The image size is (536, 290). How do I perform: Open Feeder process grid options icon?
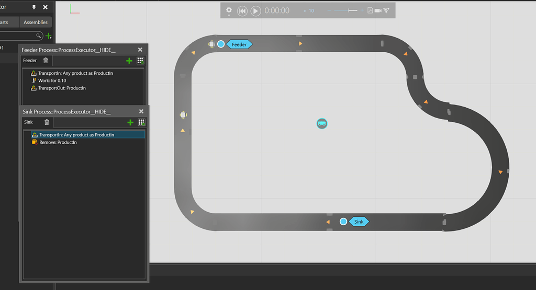tap(140, 61)
